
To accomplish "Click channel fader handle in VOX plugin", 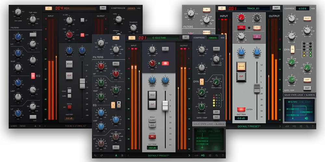I will coord(82,84).
